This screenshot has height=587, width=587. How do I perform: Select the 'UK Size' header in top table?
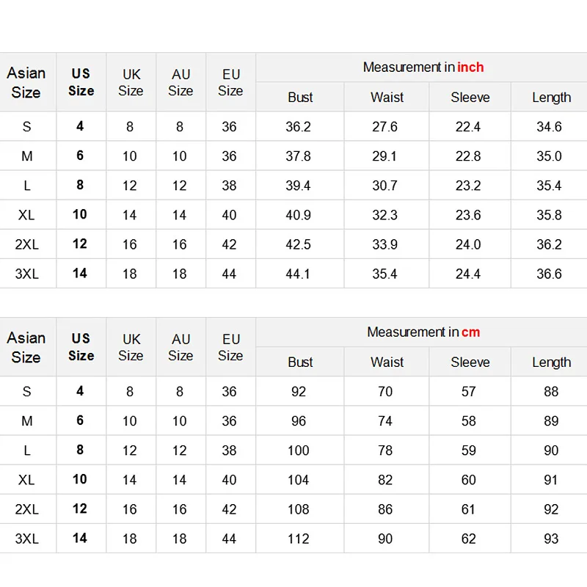pyautogui.click(x=131, y=82)
